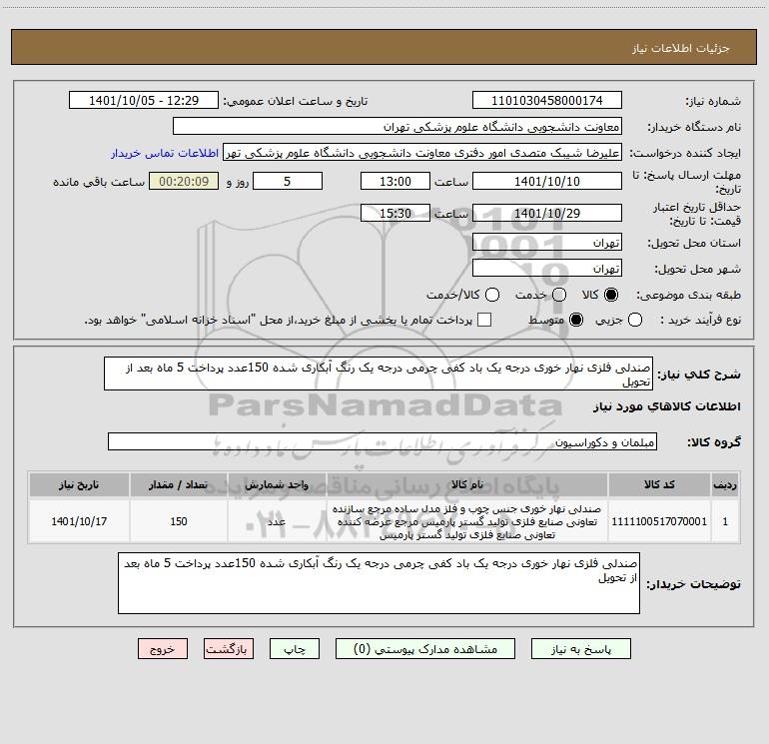
Task: Click the پاسخ به نیاز button
Action: pos(581,649)
